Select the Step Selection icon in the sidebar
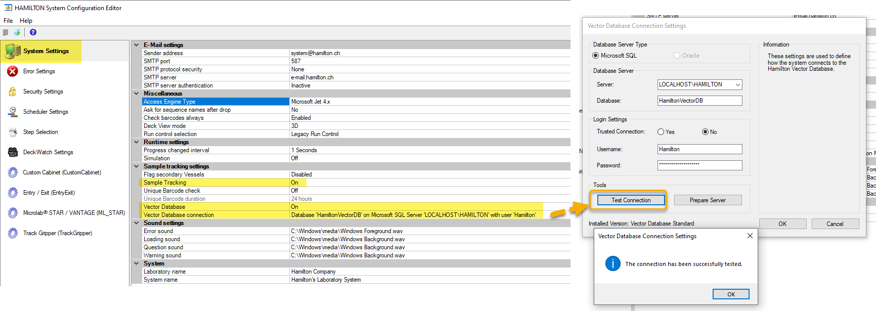 [13, 132]
